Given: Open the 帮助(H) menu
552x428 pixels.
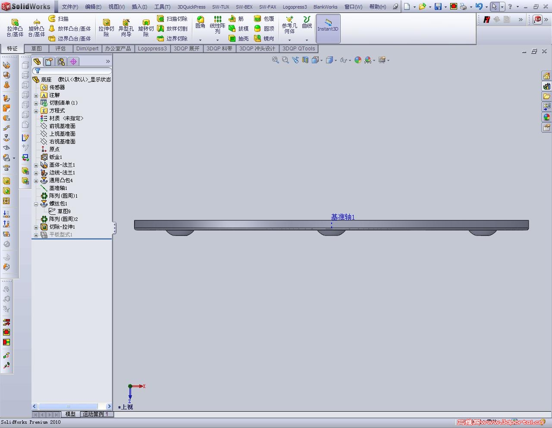Looking at the screenshot, I should coord(378,7).
